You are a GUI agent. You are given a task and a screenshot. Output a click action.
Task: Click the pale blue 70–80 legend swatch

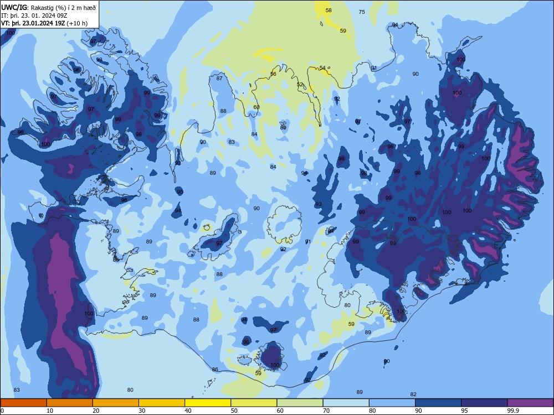pos(346,403)
